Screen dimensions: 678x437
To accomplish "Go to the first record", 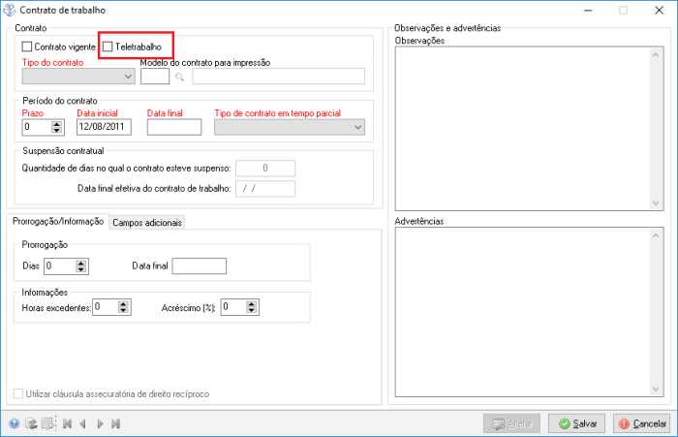I will pos(68,423).
